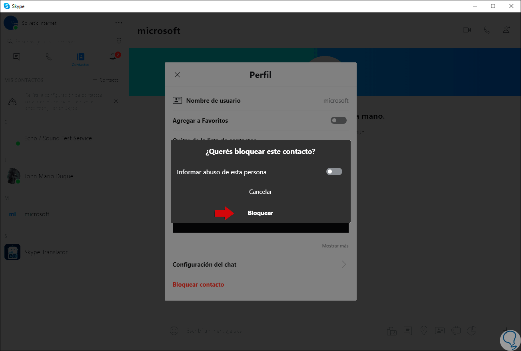Click the add Contacto button
521x351 pixels.
[106, 80]
